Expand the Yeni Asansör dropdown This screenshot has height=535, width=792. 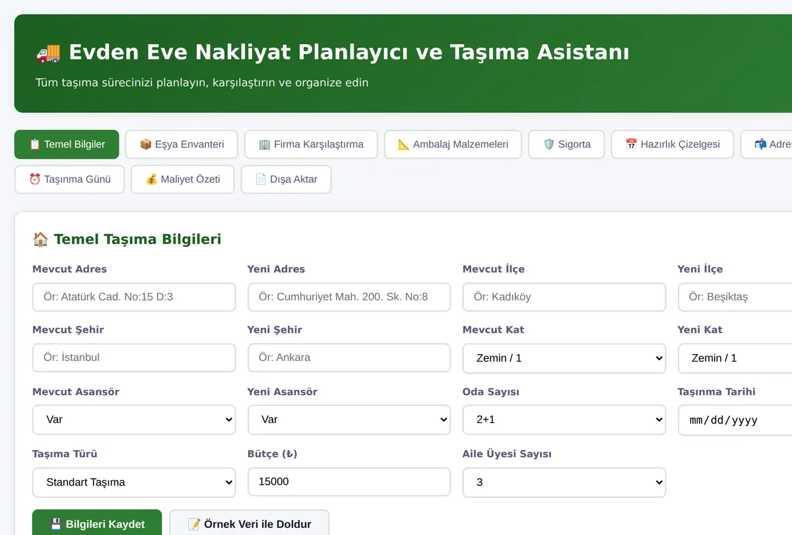click(x=349, y=420)
